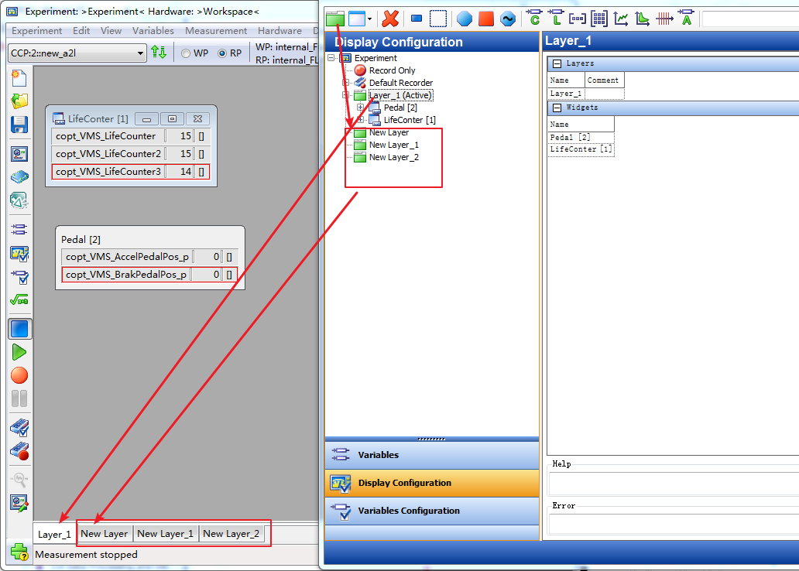Click the recorder configuration checkmark icon
799x571 pixels.
[19, 427]
